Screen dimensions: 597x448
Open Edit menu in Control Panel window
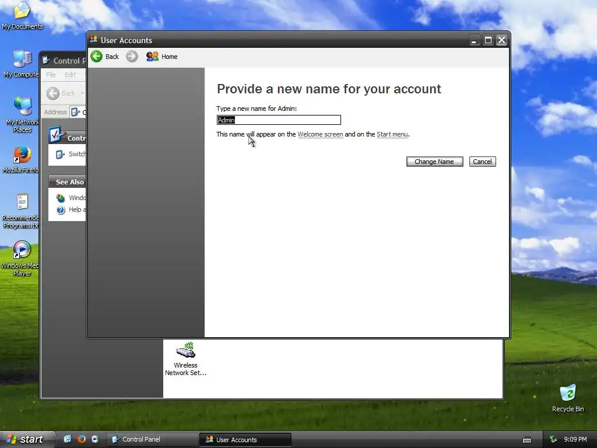point(70,75)
